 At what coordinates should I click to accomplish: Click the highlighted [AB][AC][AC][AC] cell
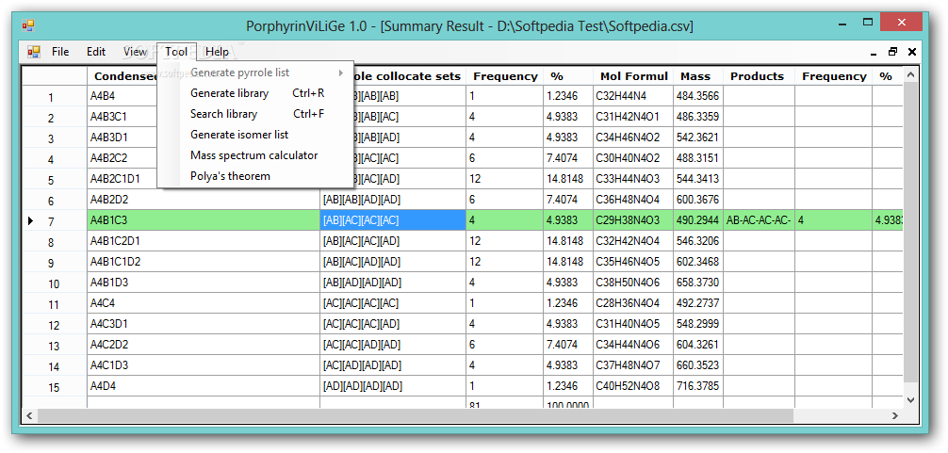393,220
